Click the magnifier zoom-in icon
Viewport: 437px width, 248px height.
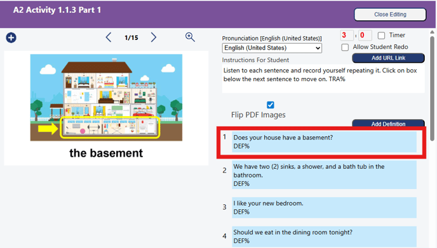pos(190,37)
